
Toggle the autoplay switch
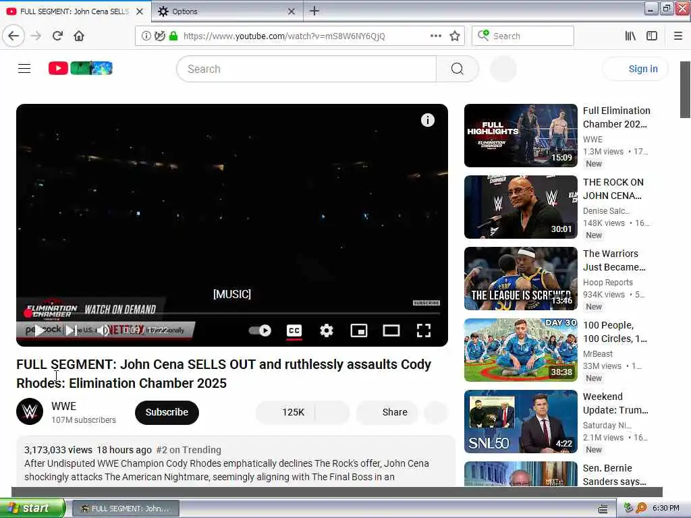(260, 330)
